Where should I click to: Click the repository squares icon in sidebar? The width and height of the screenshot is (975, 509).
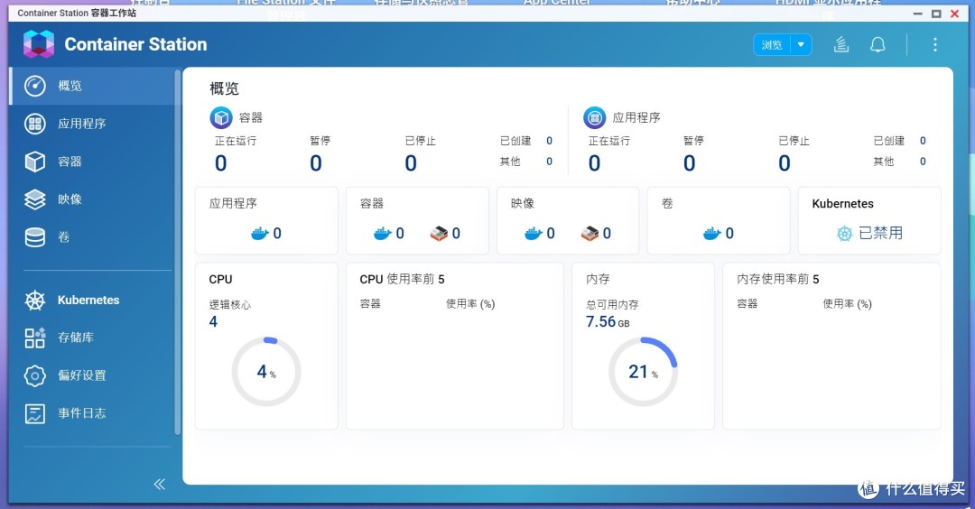[35, 338]
